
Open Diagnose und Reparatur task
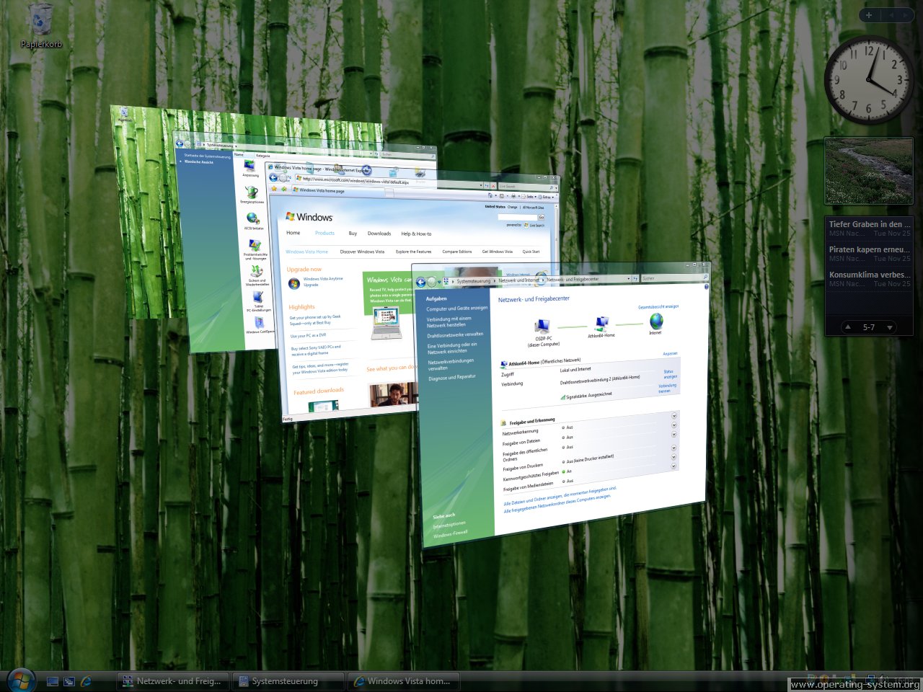452,378
